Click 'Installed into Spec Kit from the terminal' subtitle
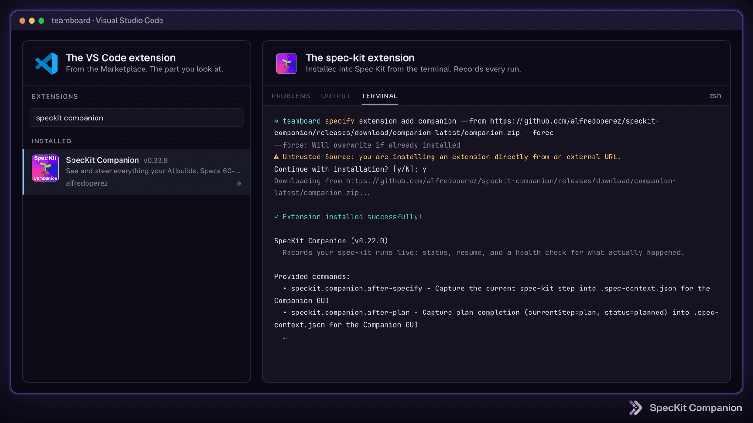This screenshot has width=753, height=423. click(413, 69)
